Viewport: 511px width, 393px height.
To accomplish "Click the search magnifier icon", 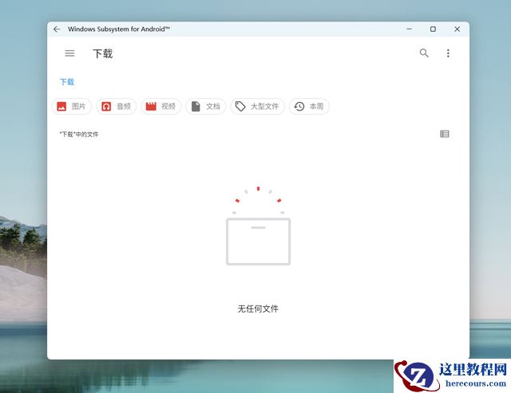I will point(424,53).
